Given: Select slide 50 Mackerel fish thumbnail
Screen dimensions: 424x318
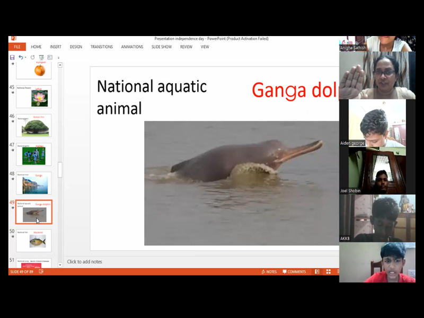Looking at the screenshot, I should click(34, 241).
